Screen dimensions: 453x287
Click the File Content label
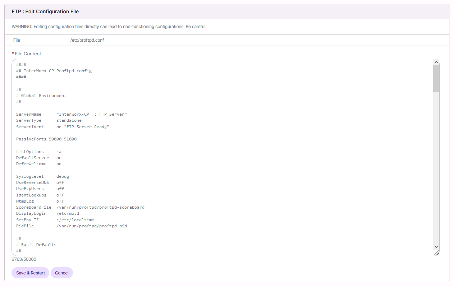[27, 53]
